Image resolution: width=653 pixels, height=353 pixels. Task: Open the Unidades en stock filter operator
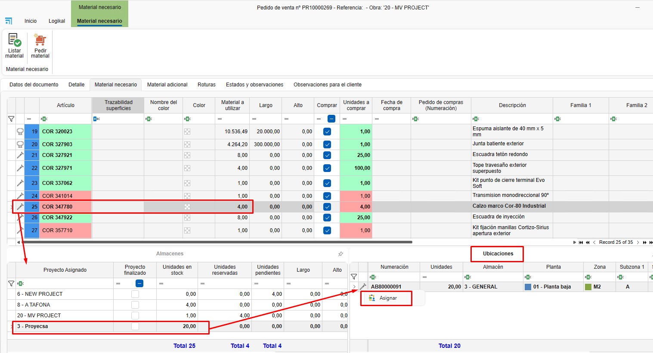click(x=161, y=283)
